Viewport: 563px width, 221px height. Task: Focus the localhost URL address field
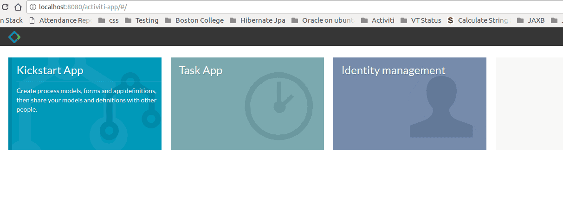pyautogui.click(x=295, y=7)
